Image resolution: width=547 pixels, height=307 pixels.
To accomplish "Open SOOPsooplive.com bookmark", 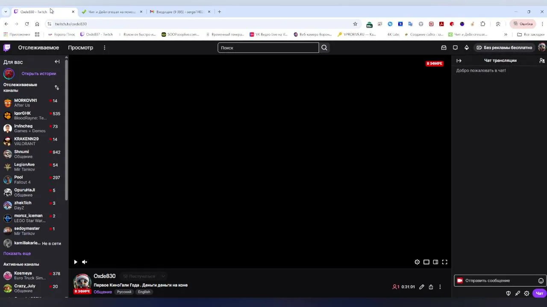I will coord(180,35).
